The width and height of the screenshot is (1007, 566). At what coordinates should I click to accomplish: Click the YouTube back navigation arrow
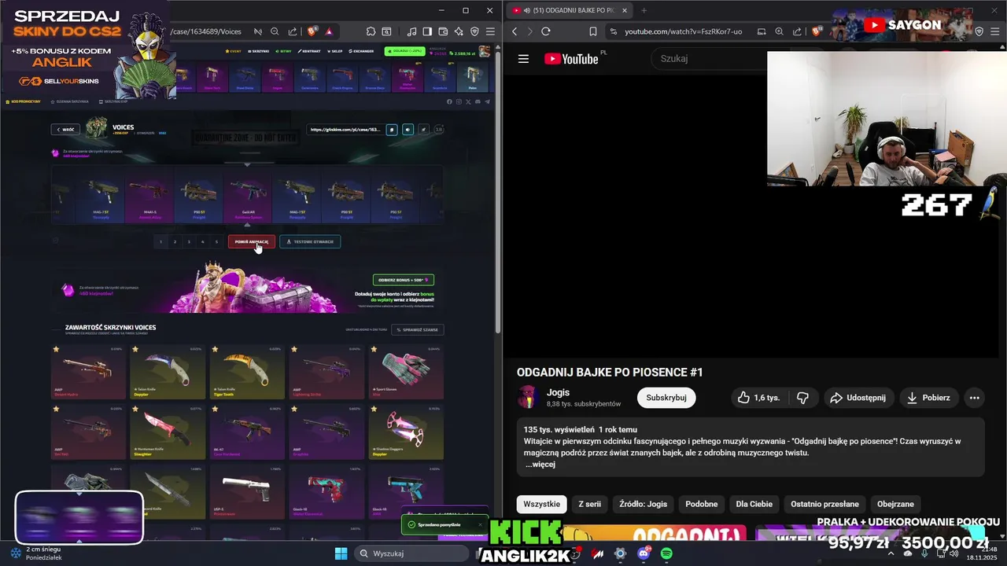(515, 31)
